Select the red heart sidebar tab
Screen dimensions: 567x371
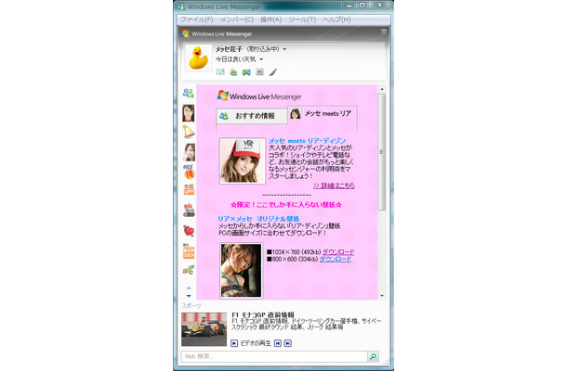(189, 230)
